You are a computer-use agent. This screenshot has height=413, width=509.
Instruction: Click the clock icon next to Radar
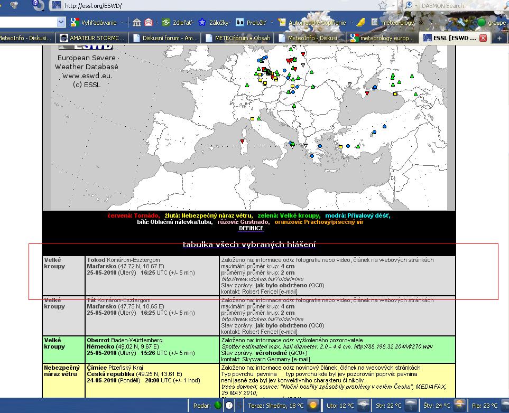click(229, 405)
